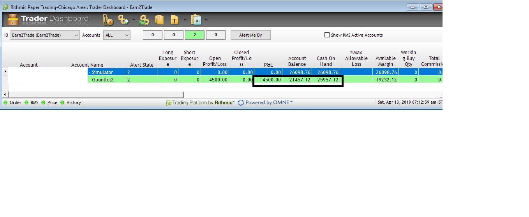The image size is (529, 217).
Task: Select the Simulator account row name
Action: click(x=107, y=72)
